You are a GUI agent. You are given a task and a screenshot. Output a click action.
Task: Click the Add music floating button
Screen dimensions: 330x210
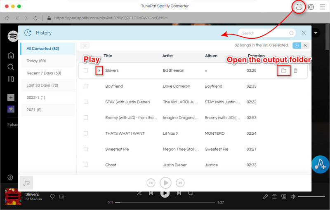click(321, 164)
